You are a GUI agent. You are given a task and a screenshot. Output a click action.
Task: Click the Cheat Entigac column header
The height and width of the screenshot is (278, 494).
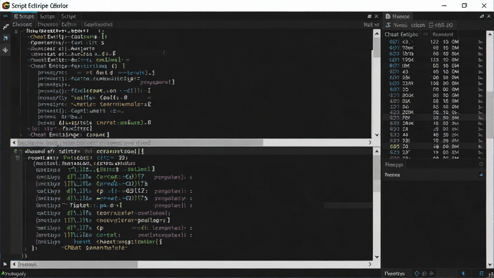[401, 34]
